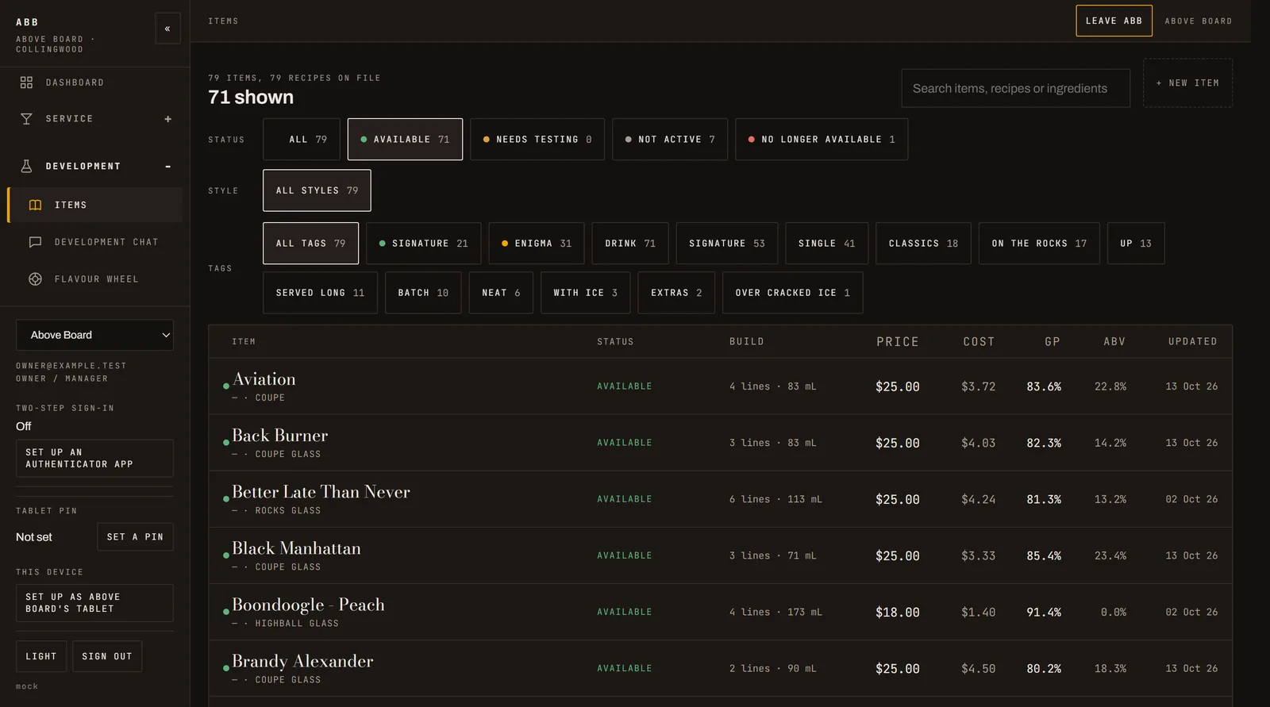Filter by Over Cracked Ice tag
The image size is (1270, 707).
(792, 293)
